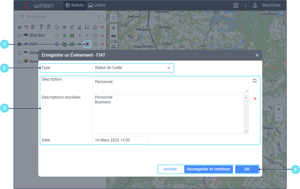
Task: Open the map search magnifier tool
Action: click(114, 18)
